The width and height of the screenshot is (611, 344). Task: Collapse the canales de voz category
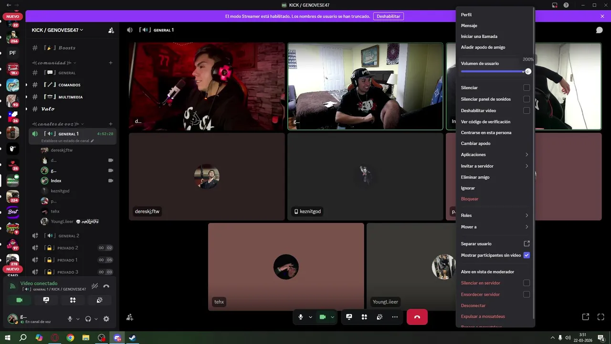pos(58,124)
